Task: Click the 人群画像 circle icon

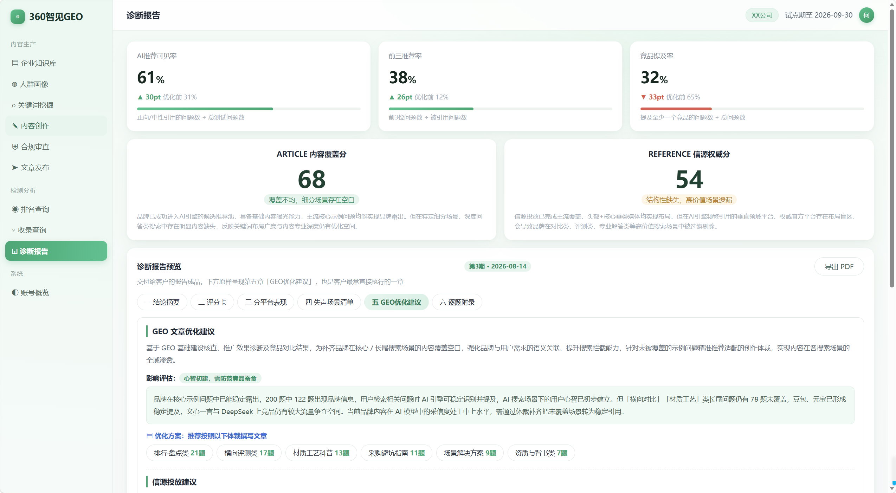Action: [14, 84]
